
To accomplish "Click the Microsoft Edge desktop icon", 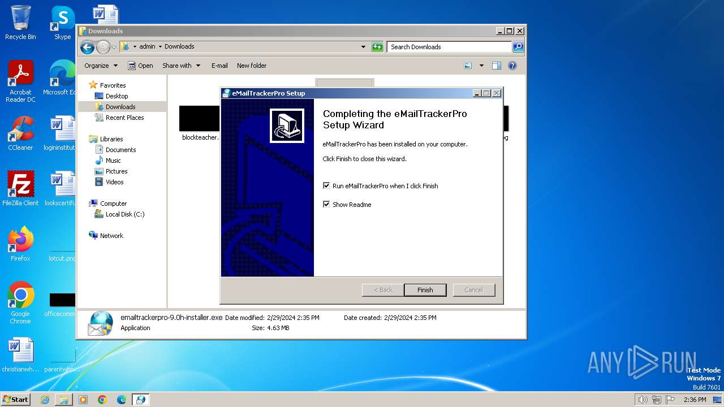I will click(x=60, y=78).
